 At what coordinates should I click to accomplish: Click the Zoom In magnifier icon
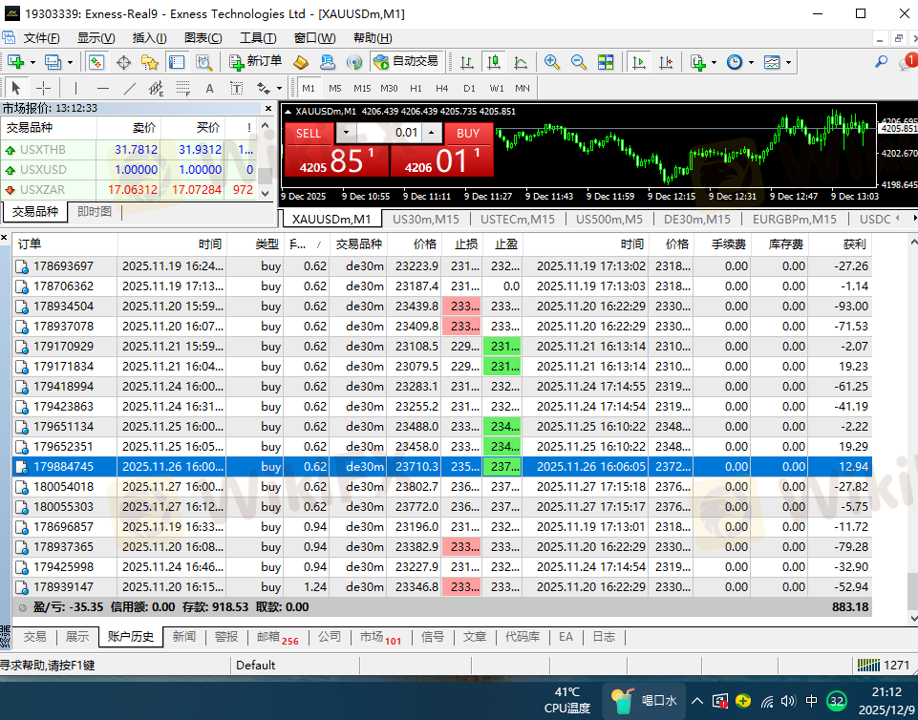(551, 62)
